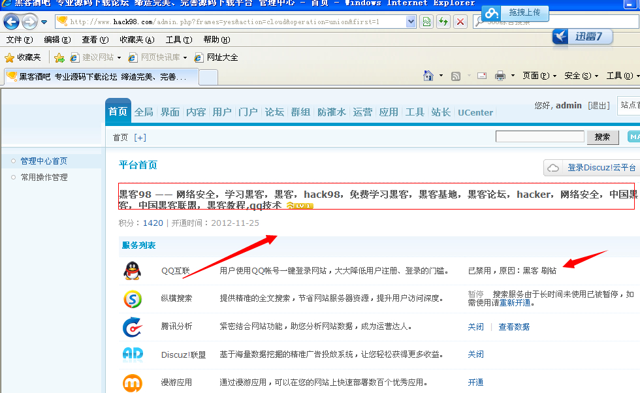Click the address bar URL field
640x393 pixels.
pyautogui.click(x=236, y=22)
